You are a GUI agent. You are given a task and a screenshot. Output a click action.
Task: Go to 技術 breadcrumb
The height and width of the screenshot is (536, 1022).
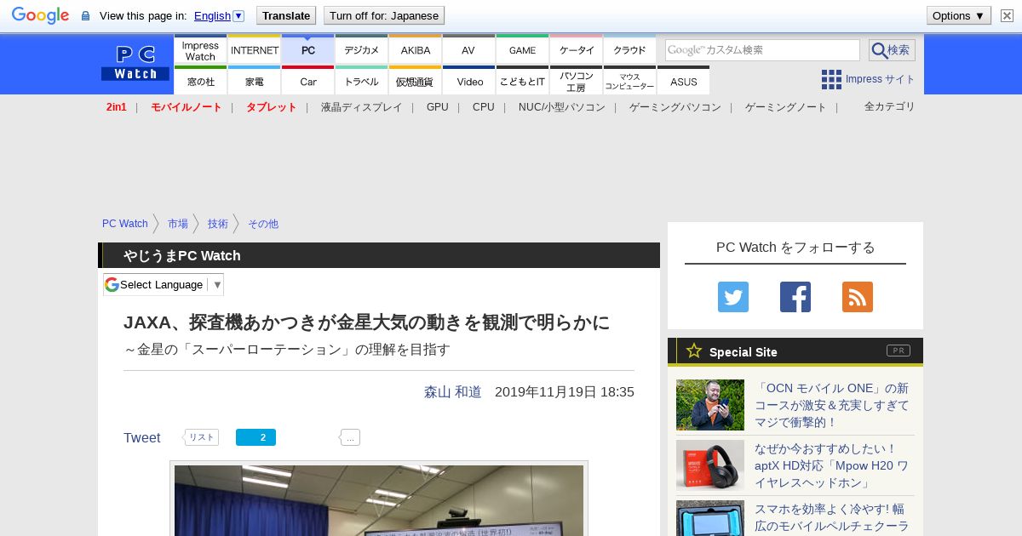(218, 224)
